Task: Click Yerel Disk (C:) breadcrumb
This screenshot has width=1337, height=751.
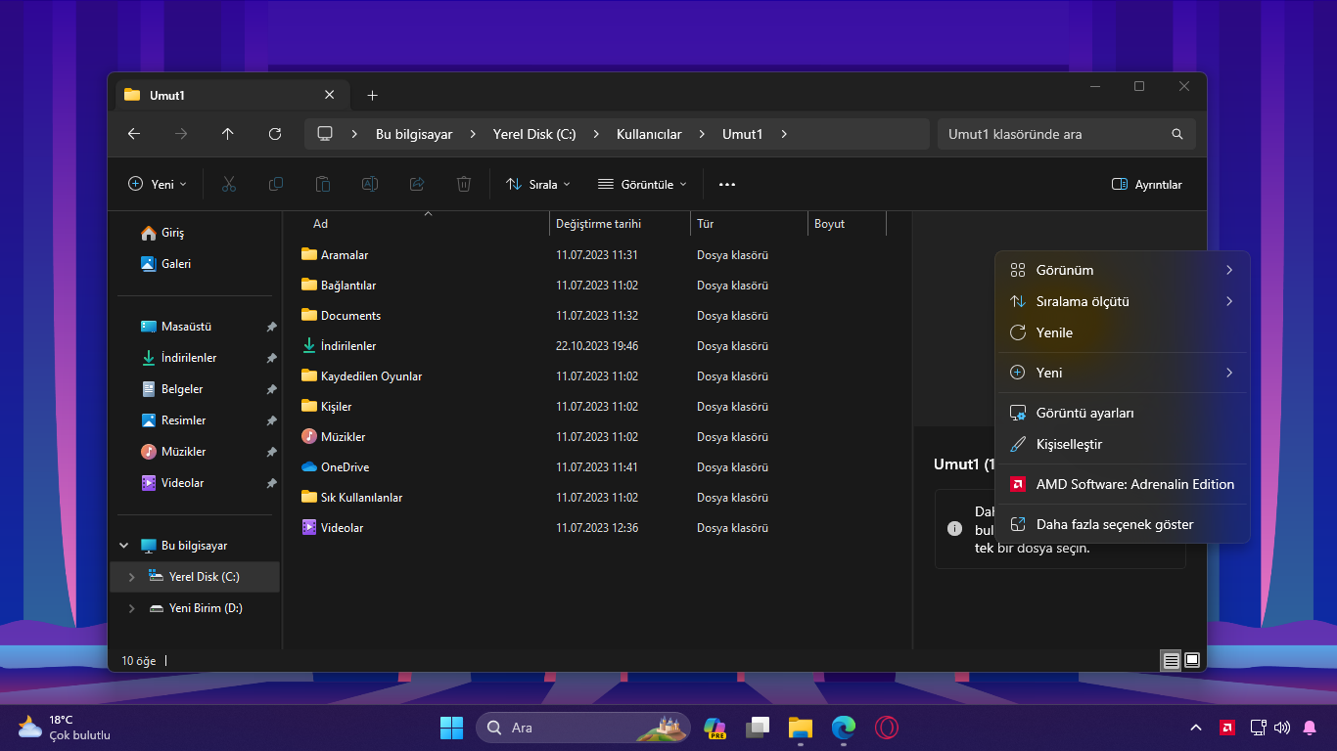Action: 534,134
